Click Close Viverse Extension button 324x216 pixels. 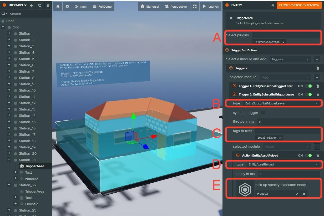pyautogui.click(x=299, y=5)
